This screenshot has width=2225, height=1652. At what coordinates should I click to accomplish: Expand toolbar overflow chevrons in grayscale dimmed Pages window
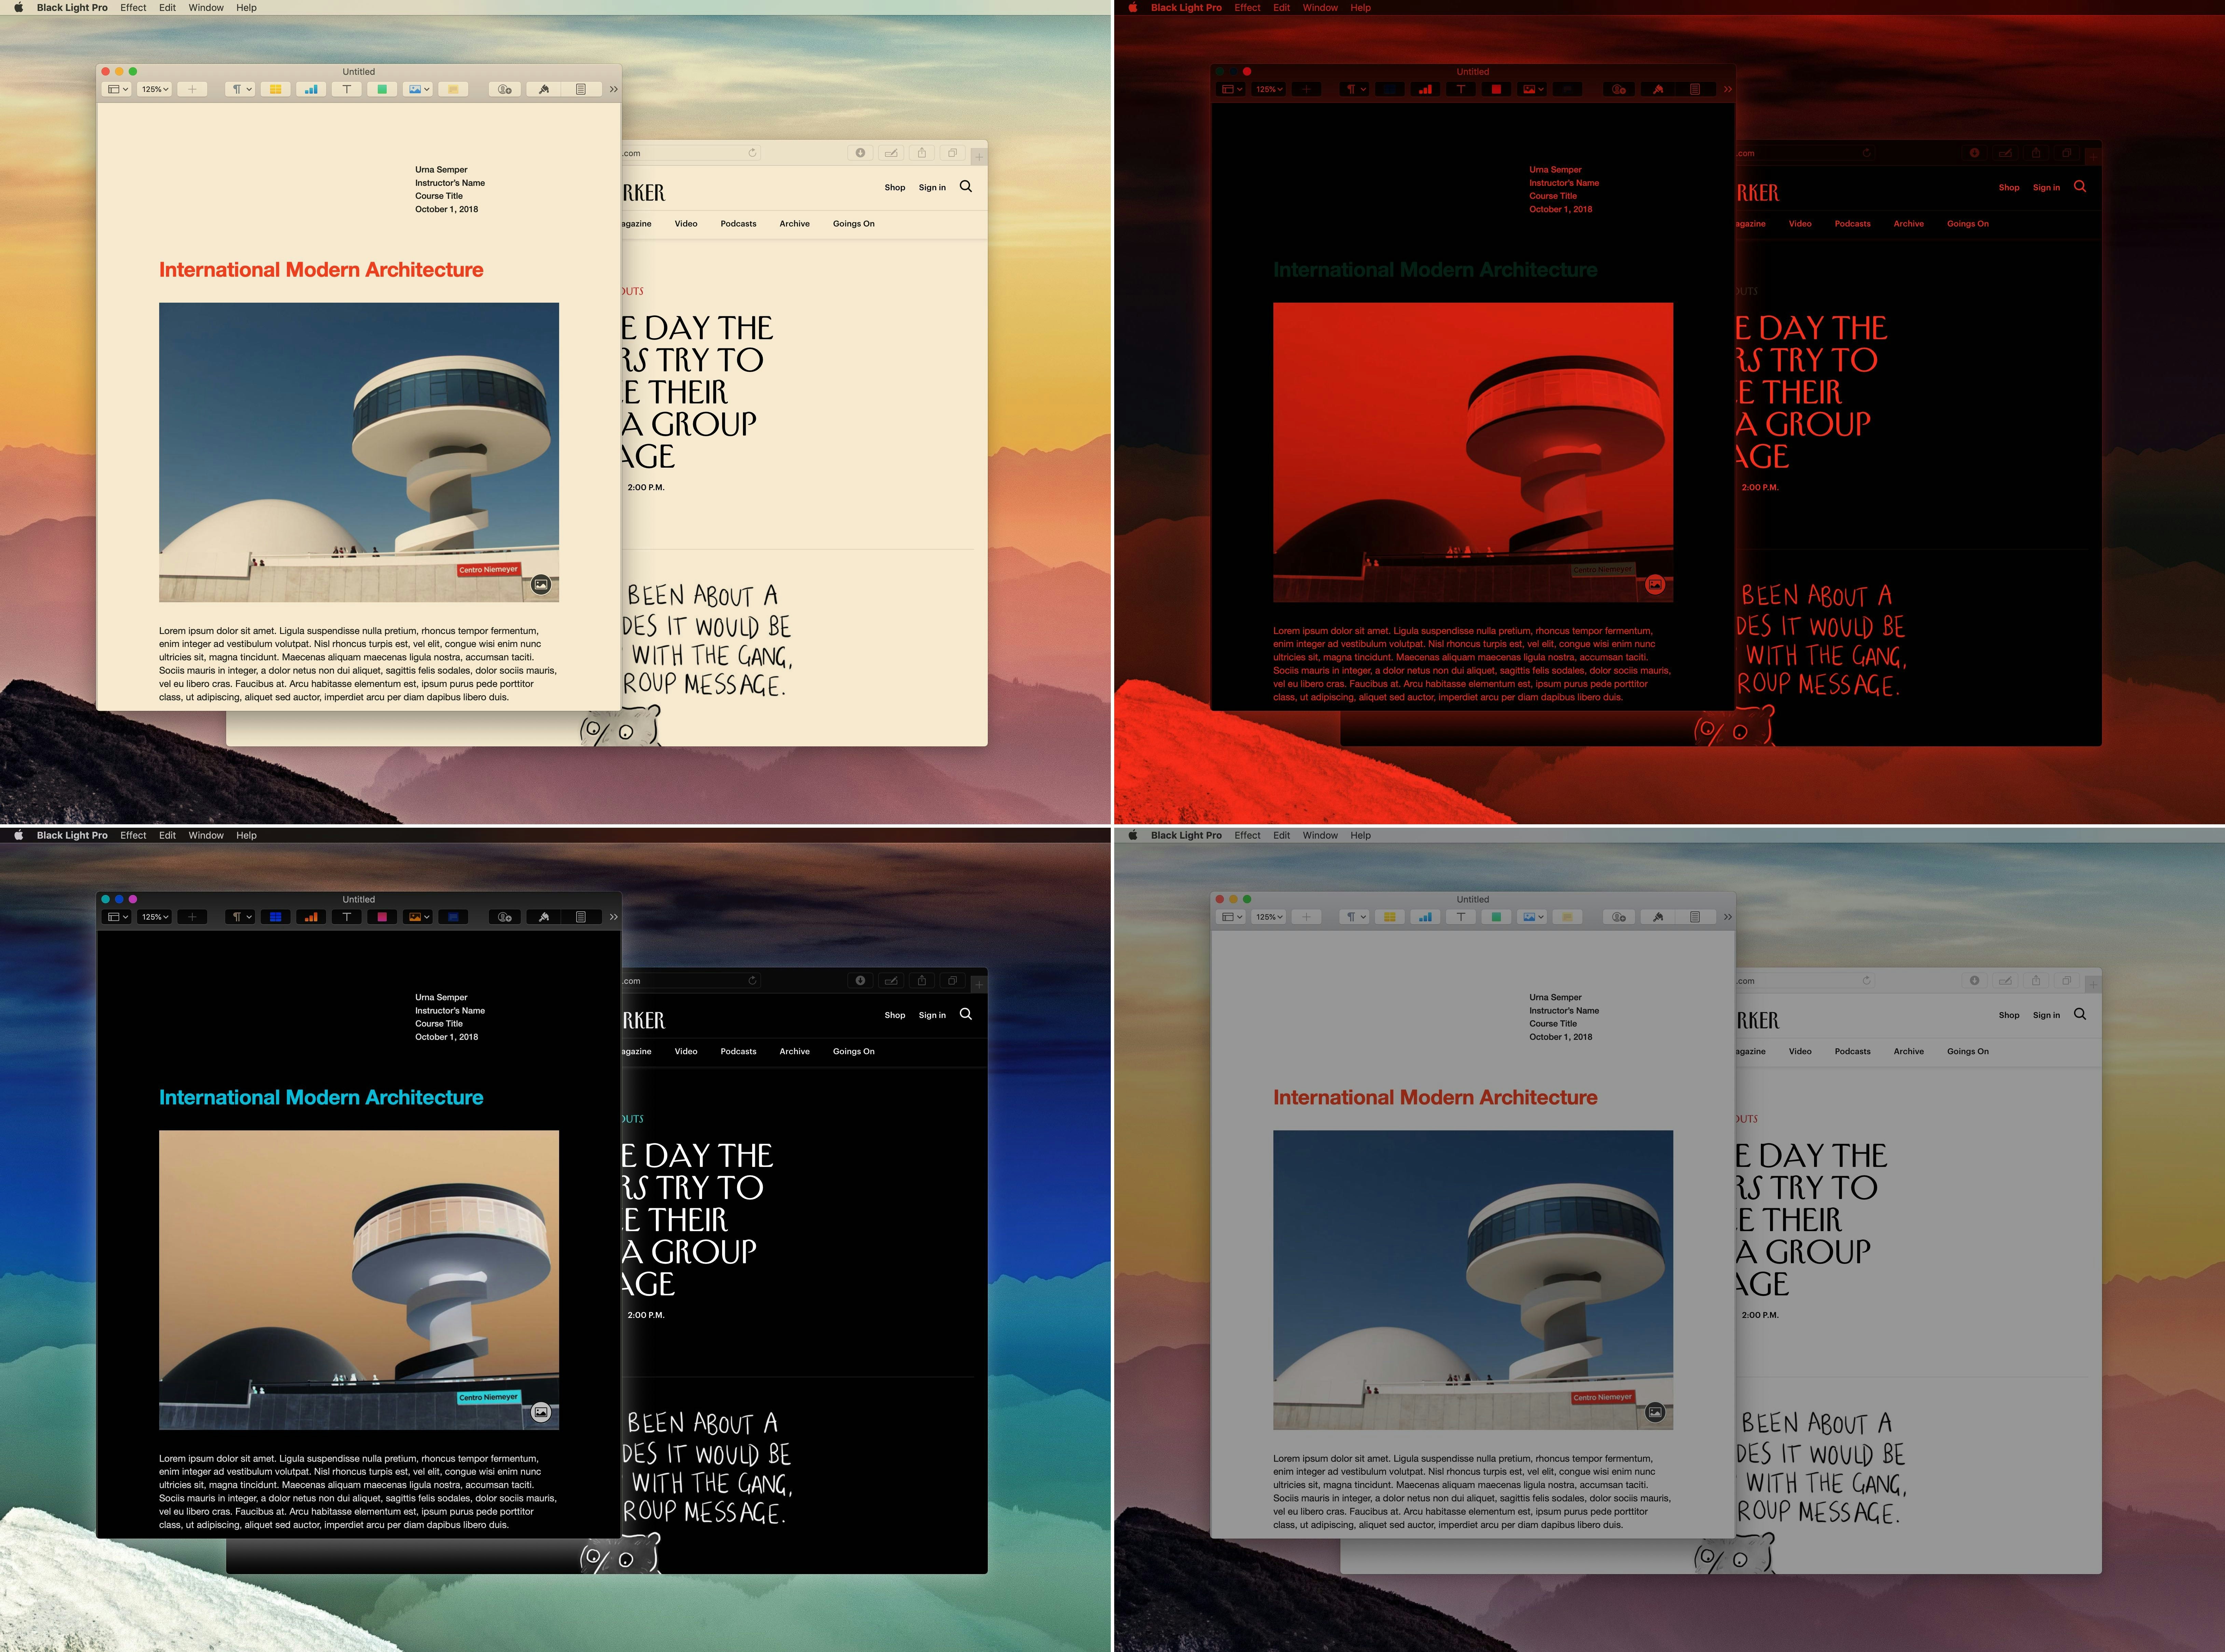click(x=1728, y=917)
